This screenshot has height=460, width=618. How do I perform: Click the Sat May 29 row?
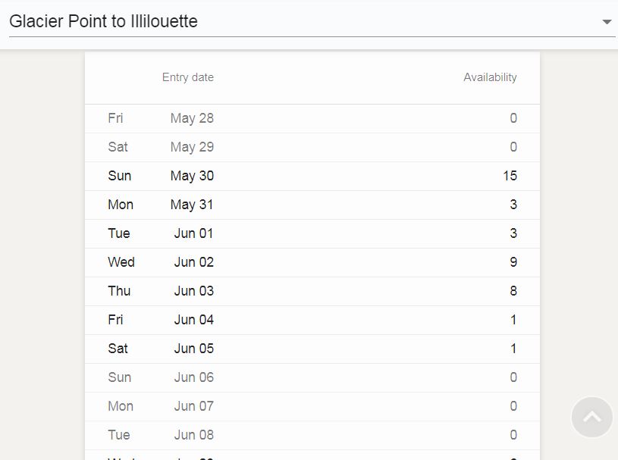(312, 147)
